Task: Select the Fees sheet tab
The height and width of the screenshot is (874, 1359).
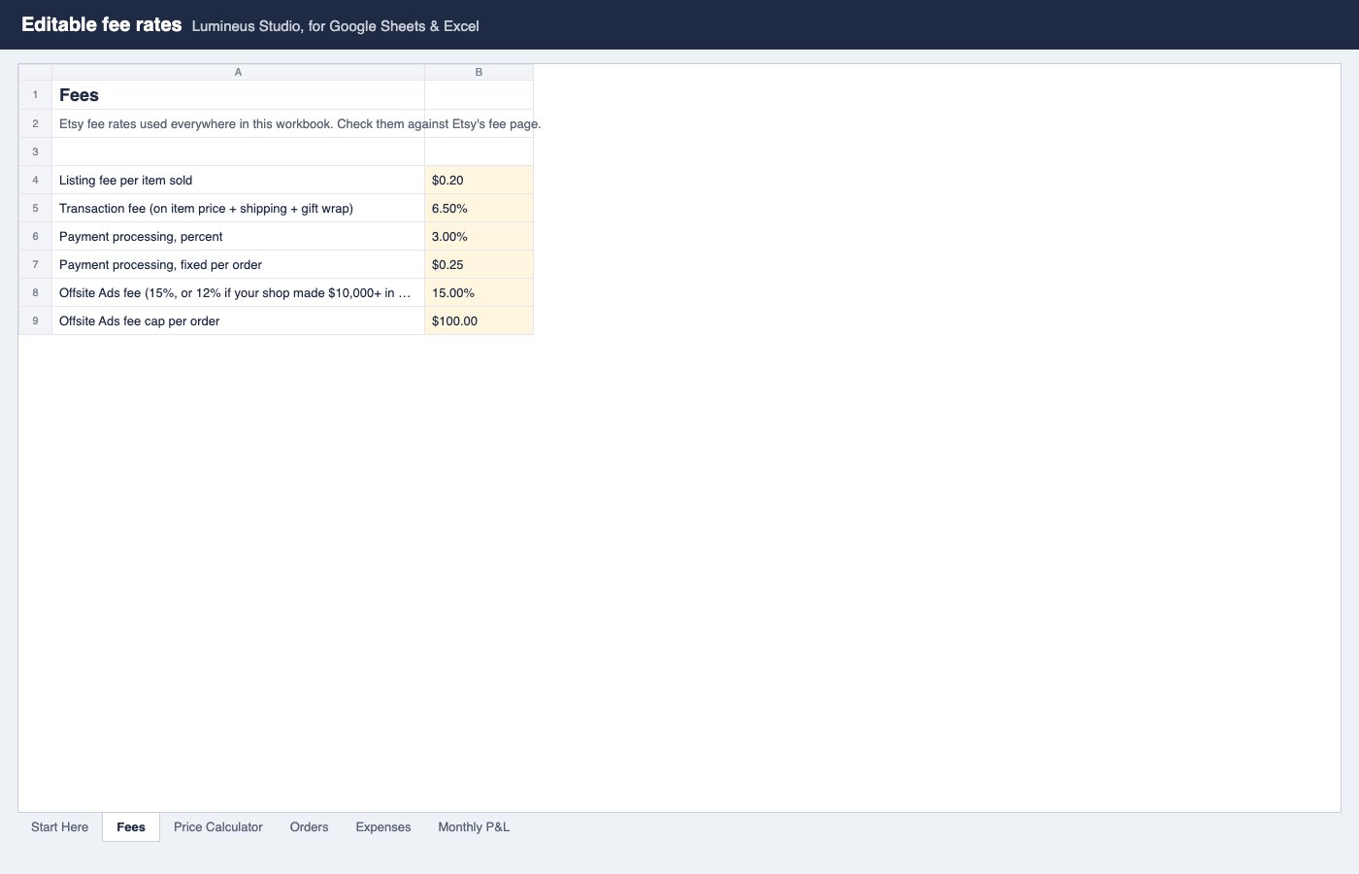Action: tap(131, 827)
